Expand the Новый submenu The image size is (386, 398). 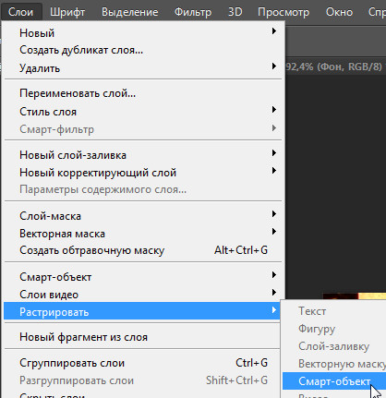point(143,32)
